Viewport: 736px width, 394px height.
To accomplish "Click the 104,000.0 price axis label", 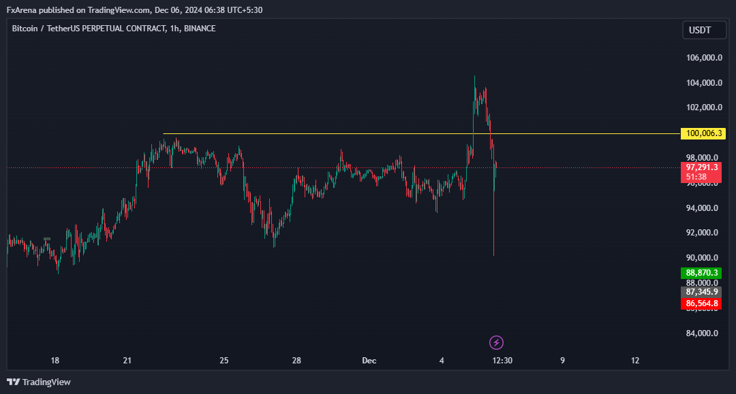I will pyautogui.click(x=704, y=83).
